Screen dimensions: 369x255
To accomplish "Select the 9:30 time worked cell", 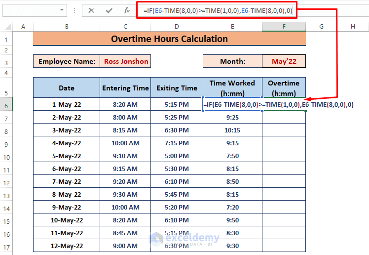I will 232,246.
